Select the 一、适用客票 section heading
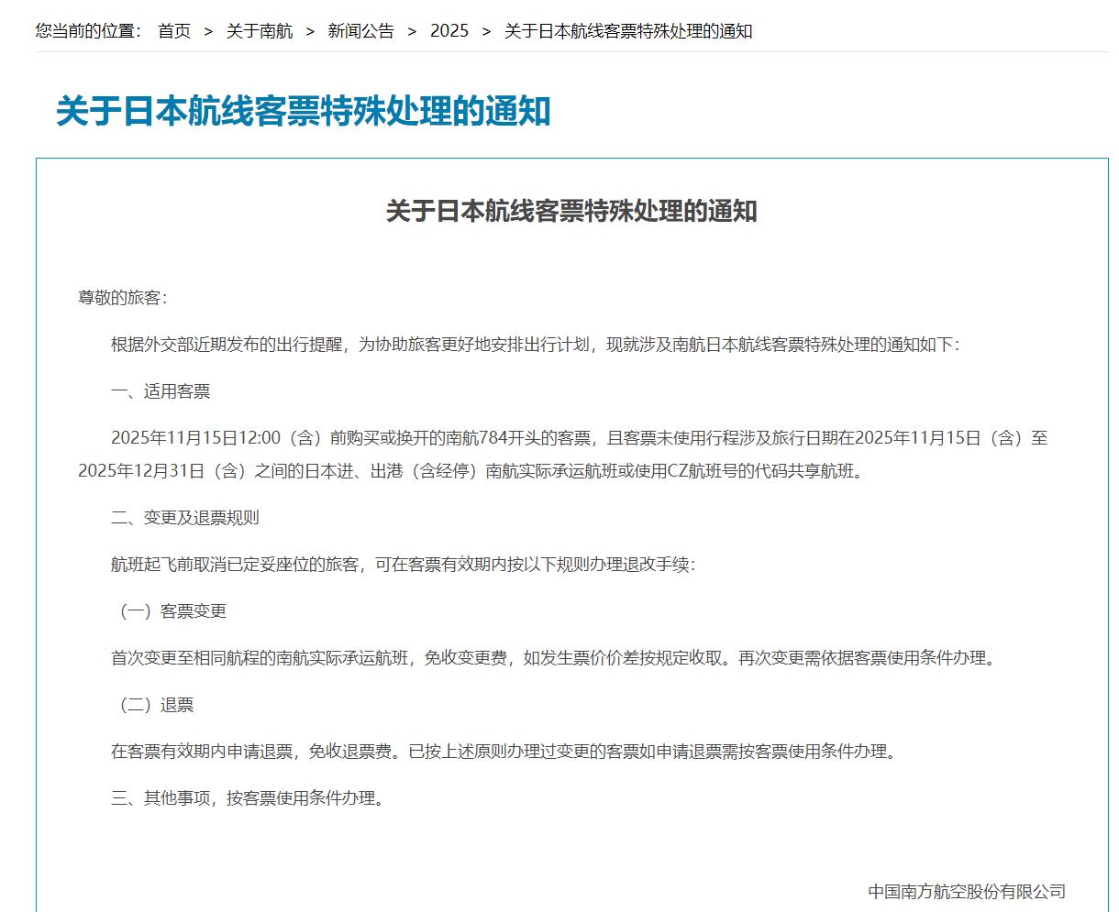 click(161, 391)
